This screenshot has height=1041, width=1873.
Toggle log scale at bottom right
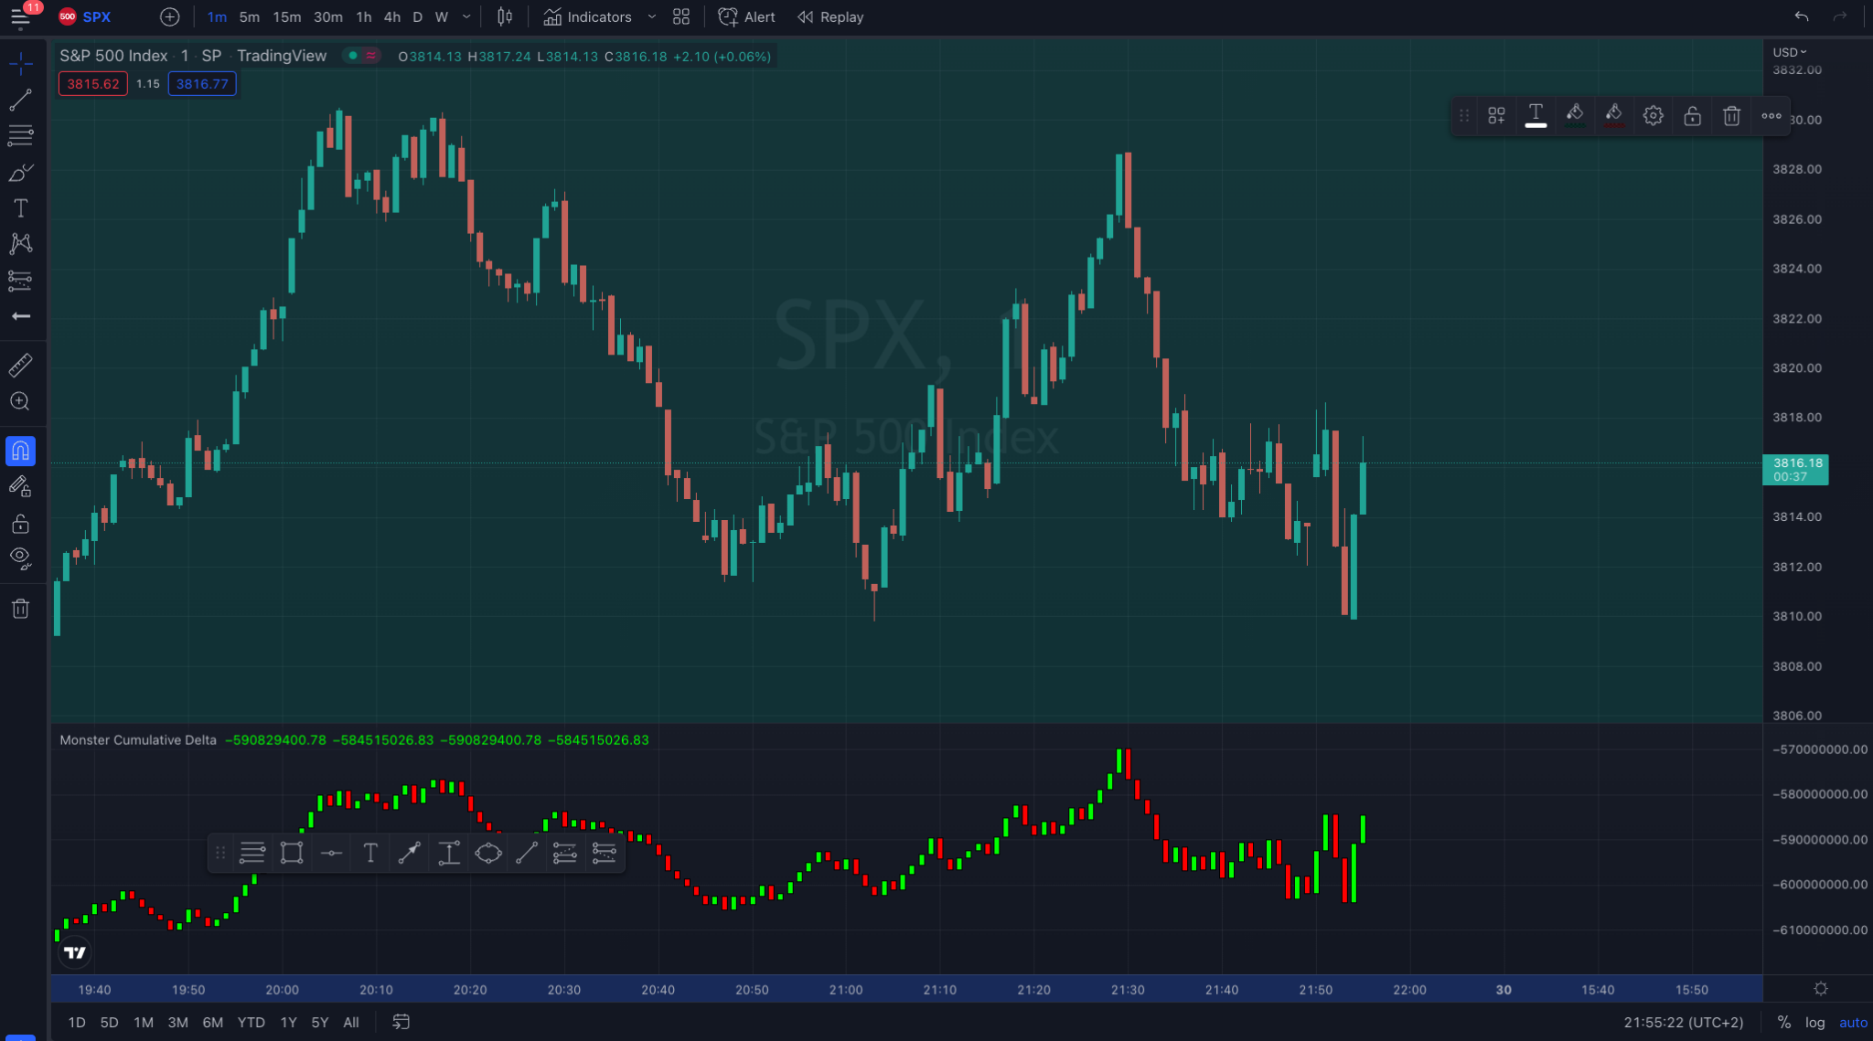point(1814,1022)
